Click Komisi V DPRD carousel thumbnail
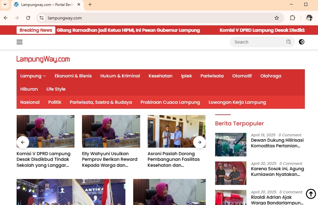The image size is (318, 205). (x=45, y=131)
